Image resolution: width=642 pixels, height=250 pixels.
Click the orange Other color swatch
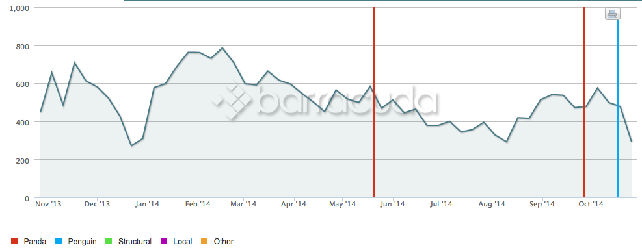(204, 241)
